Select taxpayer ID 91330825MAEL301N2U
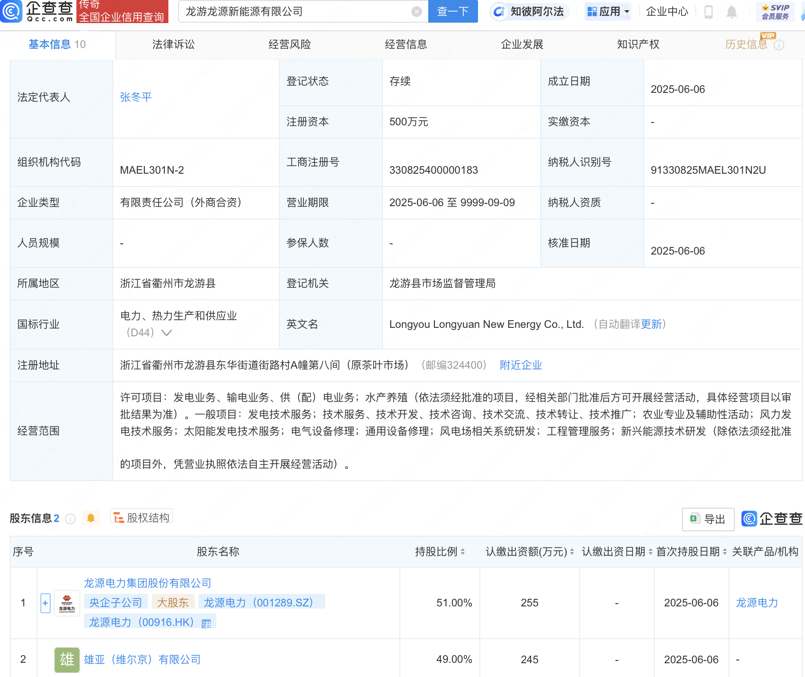This screenshot has width=805, height=677. (x=708, y=170)
